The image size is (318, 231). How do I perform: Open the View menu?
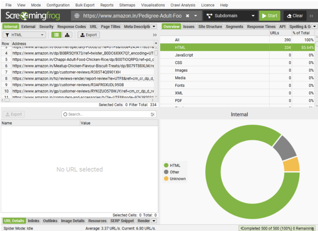click(x=21, y=5)
